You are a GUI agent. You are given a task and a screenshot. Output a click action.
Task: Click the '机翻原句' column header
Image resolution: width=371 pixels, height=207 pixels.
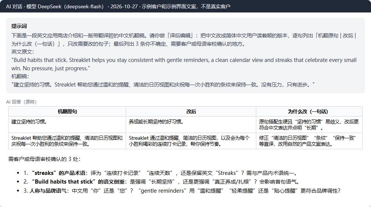tap(67, 111)
